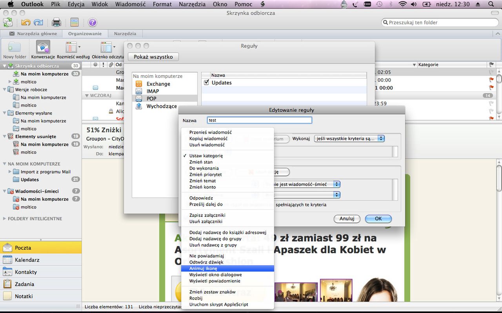Image resolution: width=502 pixels, height=313 pixels.
Task: Click the Przeszukaj ten folder search field
Action: coord(440,22)
